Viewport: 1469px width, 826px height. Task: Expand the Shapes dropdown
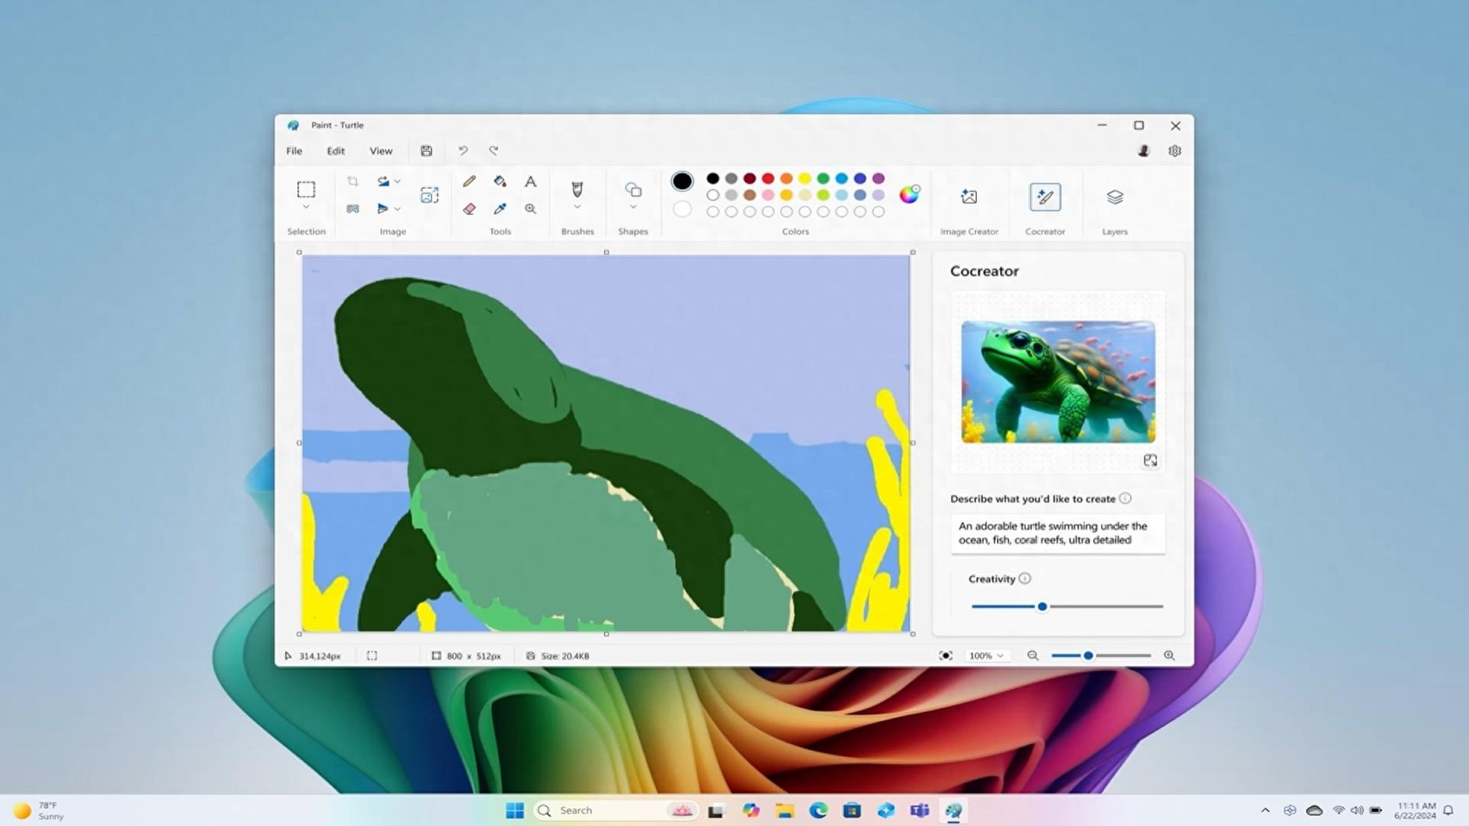pos(633,206)
